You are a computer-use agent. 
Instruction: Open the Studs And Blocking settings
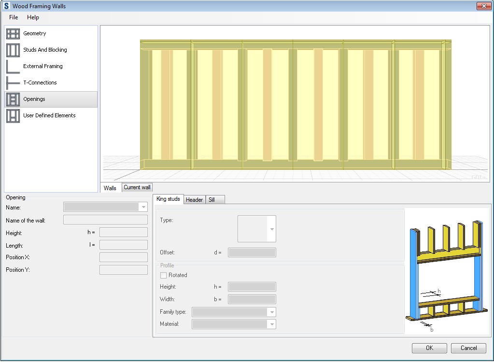(13, 50)
